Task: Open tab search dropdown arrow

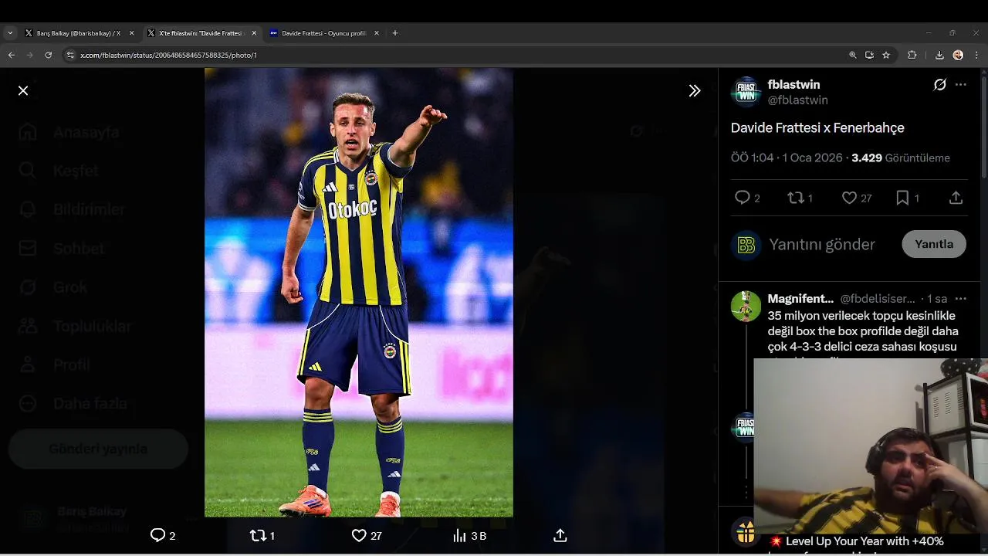Action: pyautogui.click(x=10, y=33)
